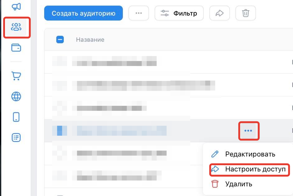The height and width of the screenshot is (196, 293).
Task: Open the mobile phone apps icon in sidebar
Action: [x=16, y=117]
